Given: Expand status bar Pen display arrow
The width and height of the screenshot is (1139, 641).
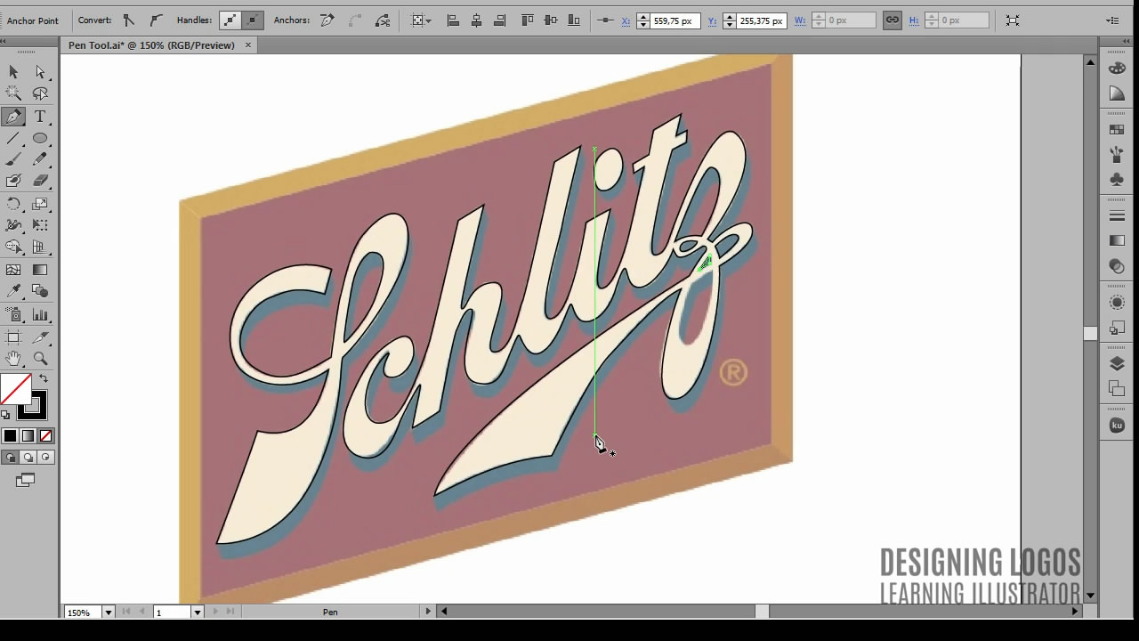Looking at the screenshot, I should (x=428, y=612).
